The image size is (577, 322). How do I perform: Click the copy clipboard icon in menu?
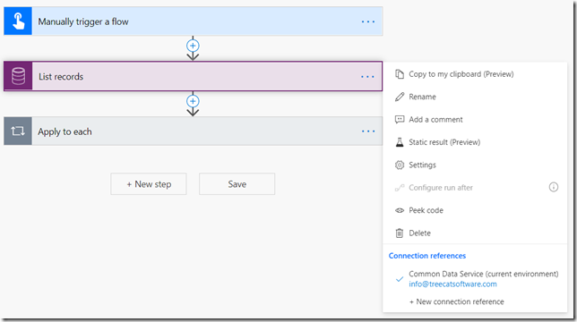[x=400, y=74]
